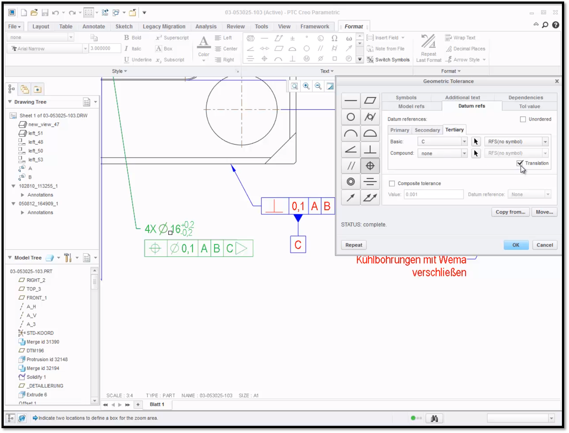Viewport: 569px width, 433px height.
Task: Toggle the Unordered checkbox
Action: pyautogui.click(x=523, y=119)
